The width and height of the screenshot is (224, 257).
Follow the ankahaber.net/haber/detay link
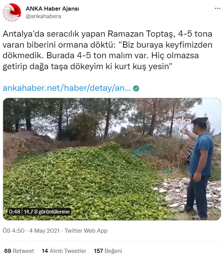click(x=67, y=88)
